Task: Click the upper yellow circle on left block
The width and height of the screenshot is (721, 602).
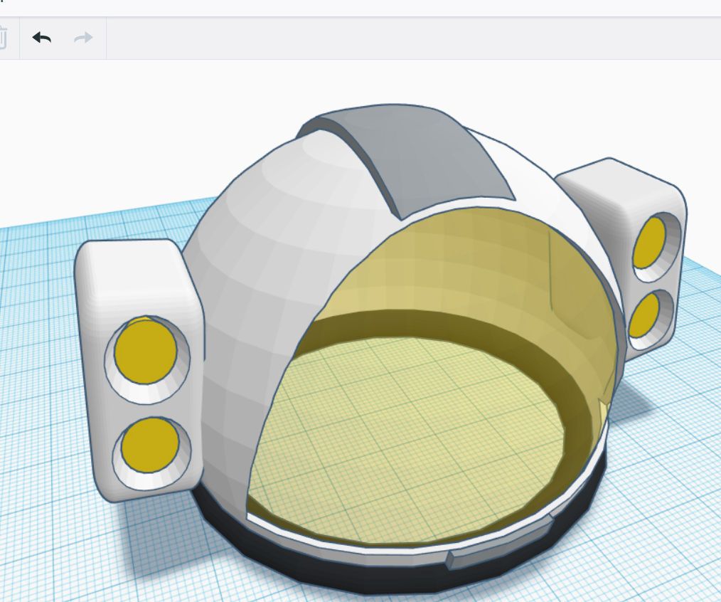Action: coord(144,354)
